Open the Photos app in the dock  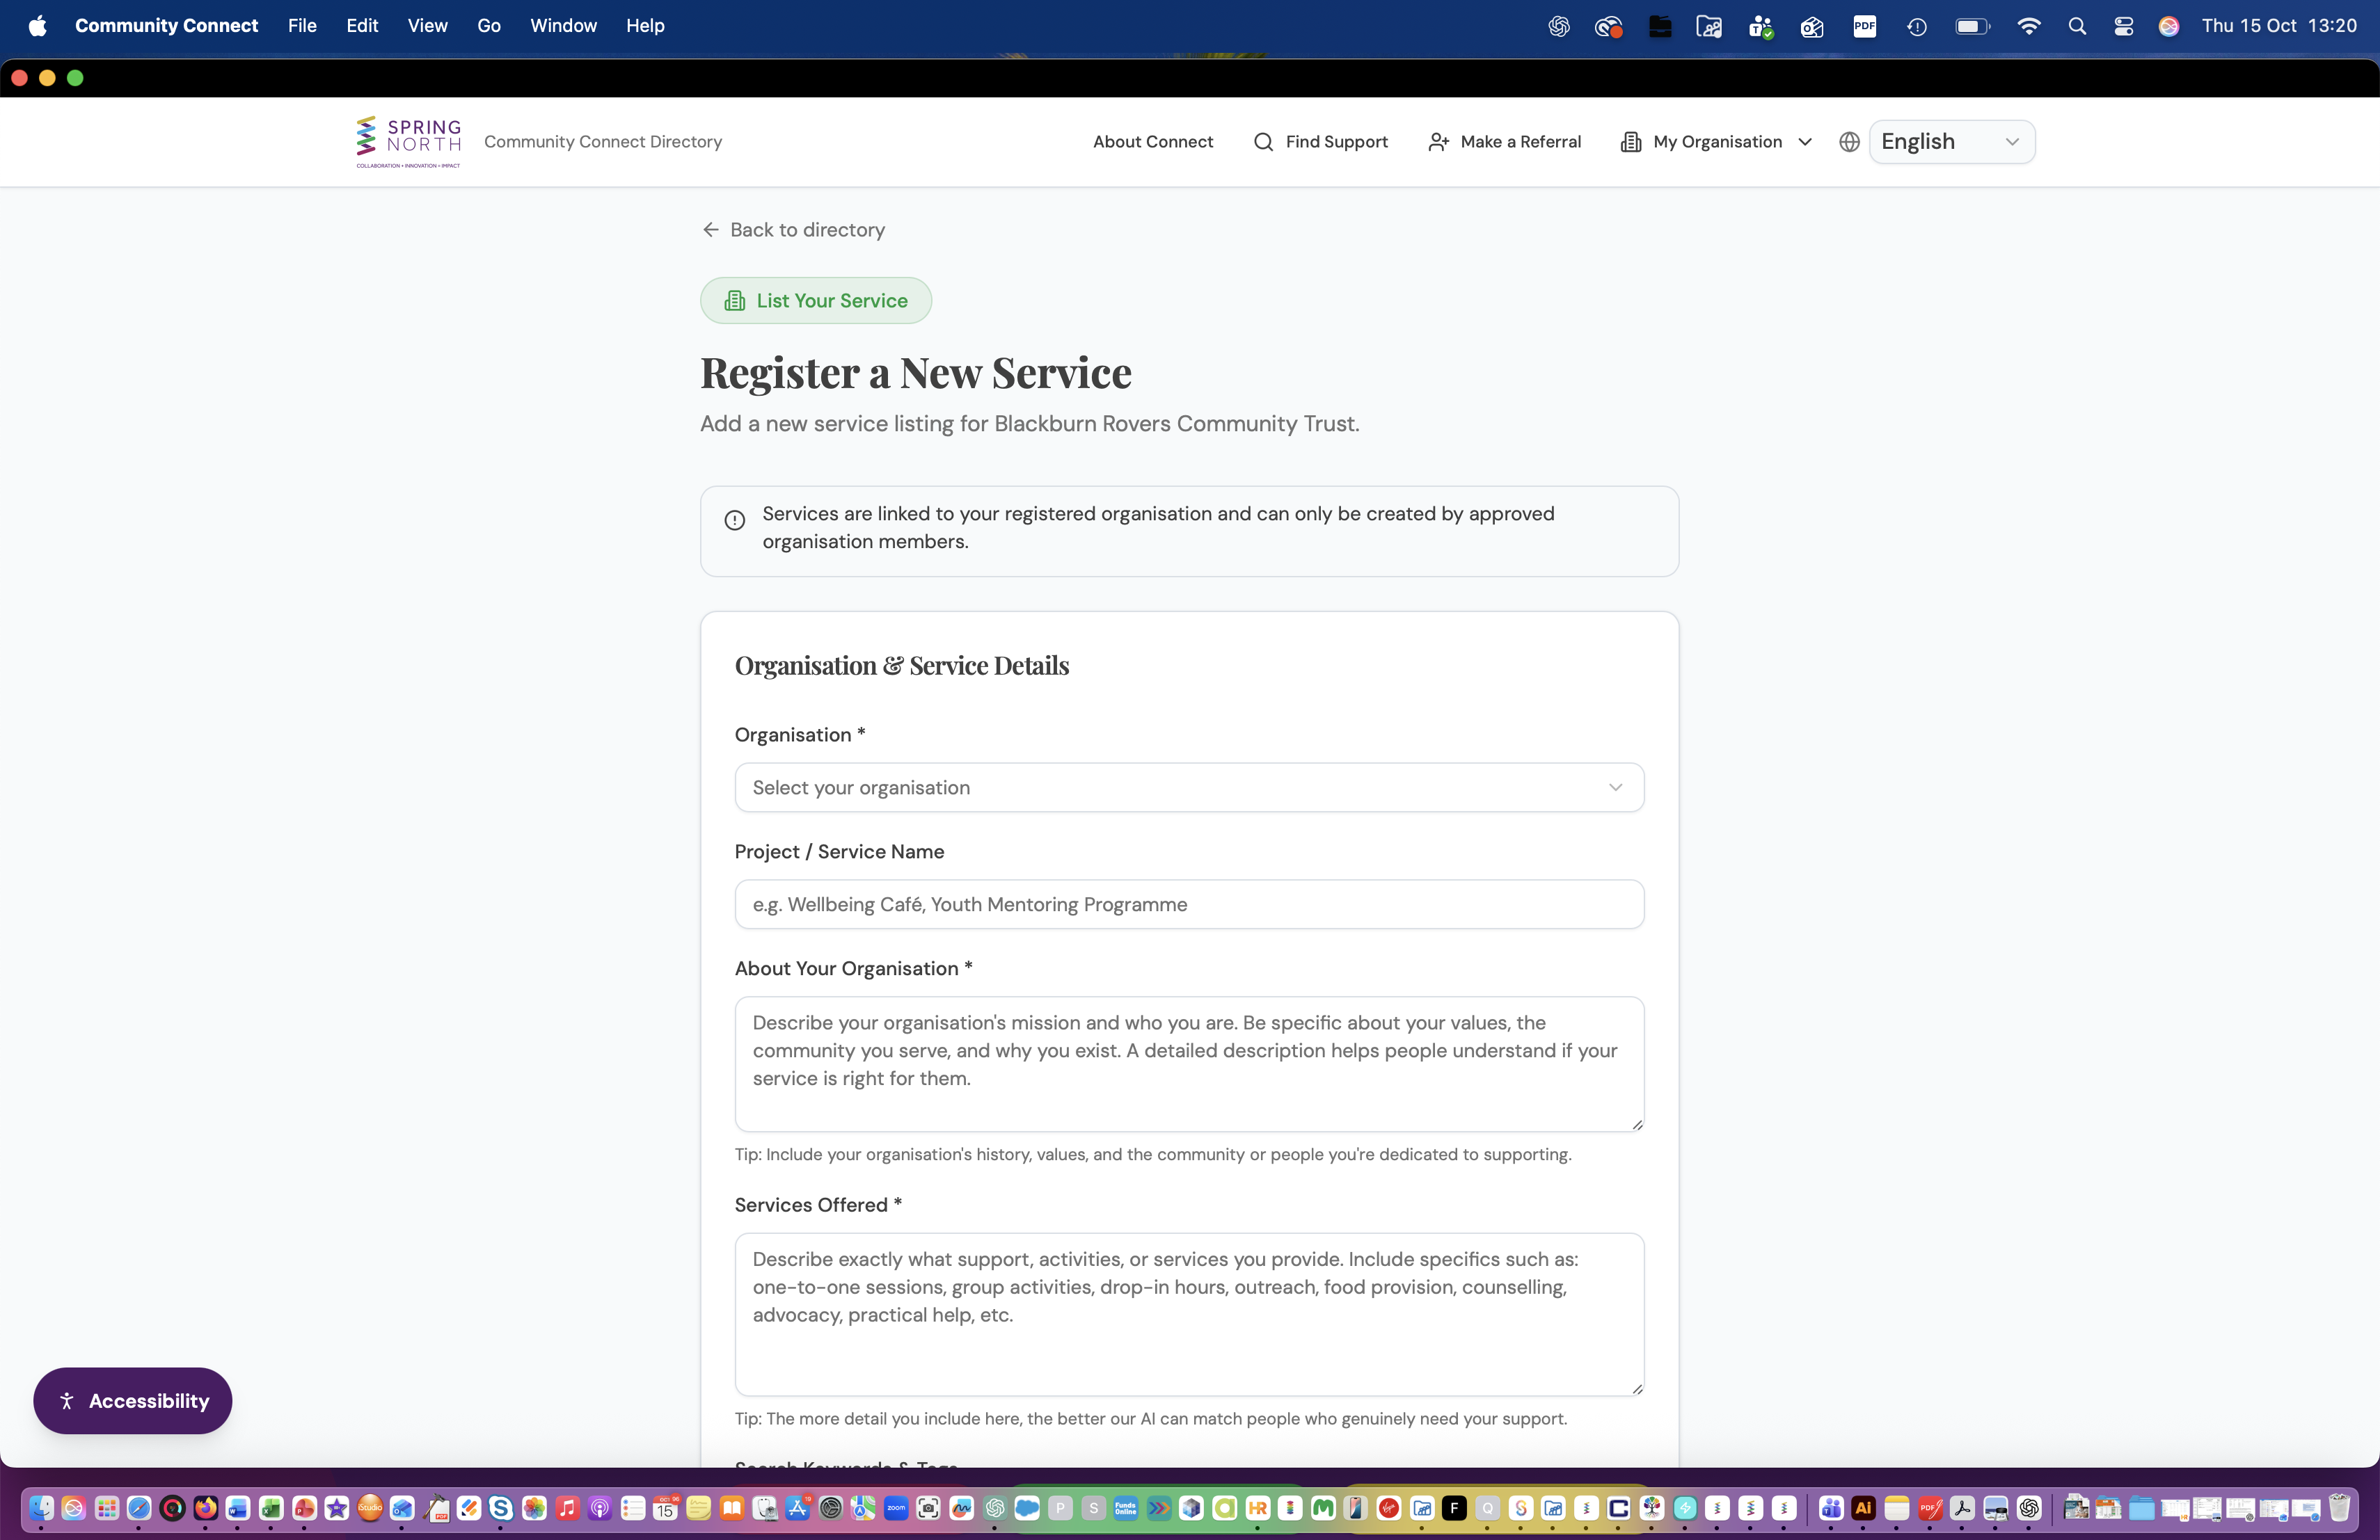534,1508
